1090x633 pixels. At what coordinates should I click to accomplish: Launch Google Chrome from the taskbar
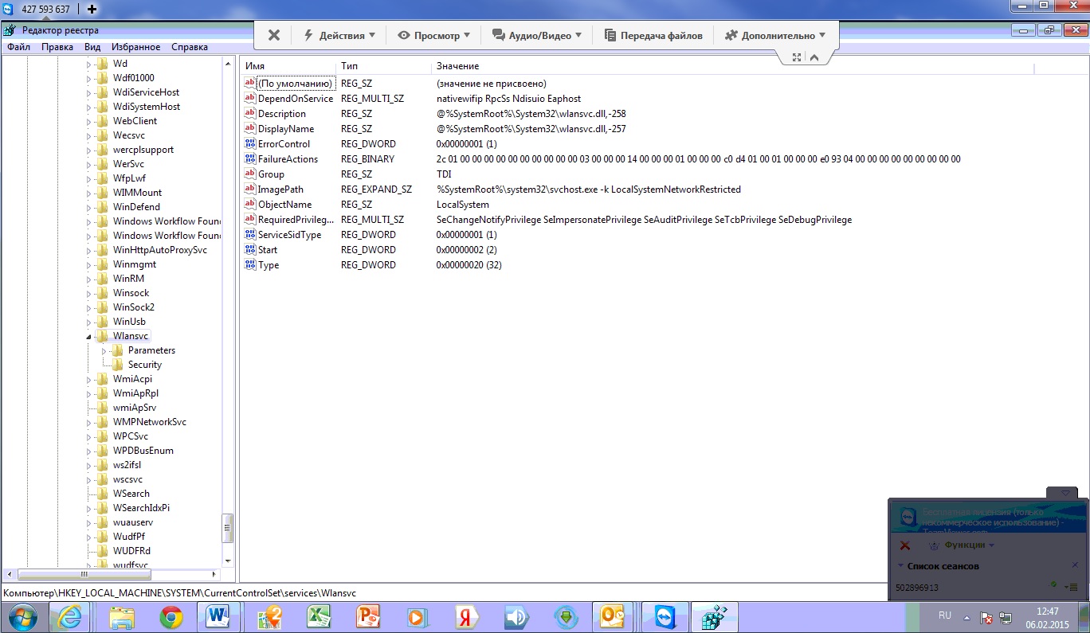[171, 617]
